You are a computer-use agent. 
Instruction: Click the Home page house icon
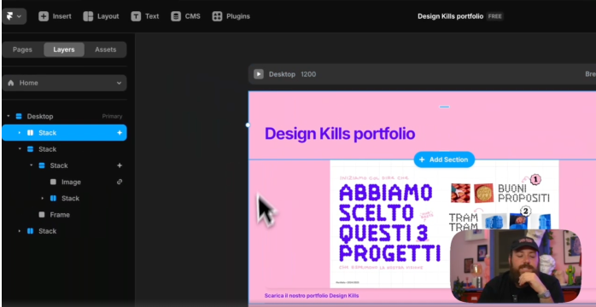pos(10,83)
